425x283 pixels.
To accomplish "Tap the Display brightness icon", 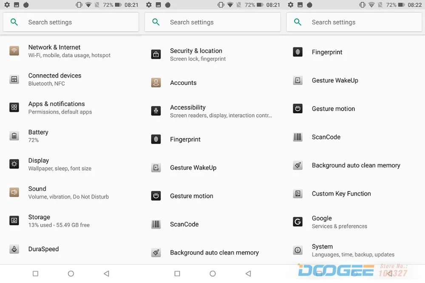I will (x=14, y=164).
